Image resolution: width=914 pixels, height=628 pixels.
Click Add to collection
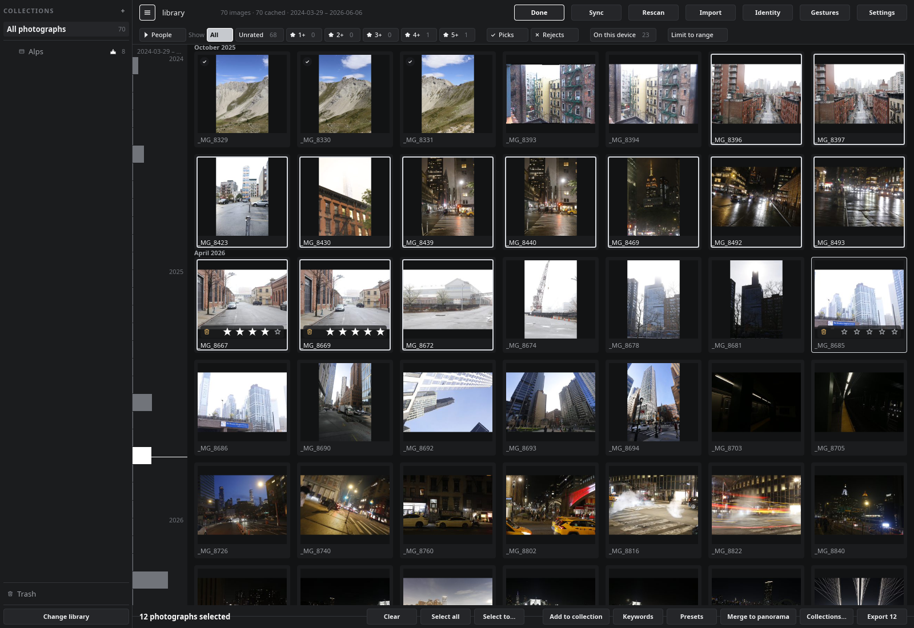pos(576,617)
